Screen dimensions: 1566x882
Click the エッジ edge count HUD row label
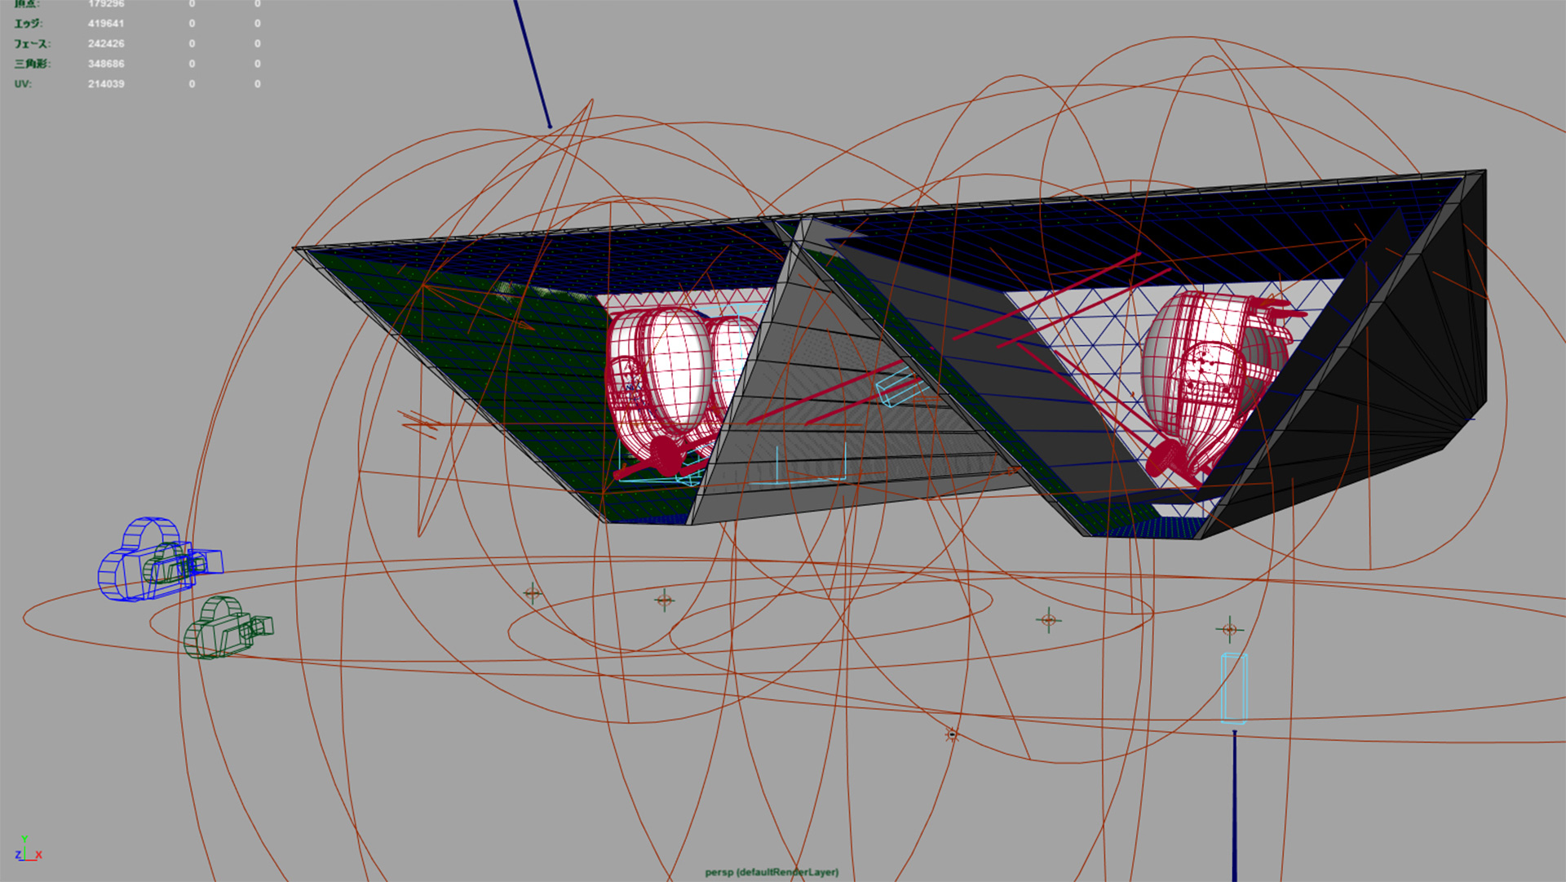click(x=28, y=24)
